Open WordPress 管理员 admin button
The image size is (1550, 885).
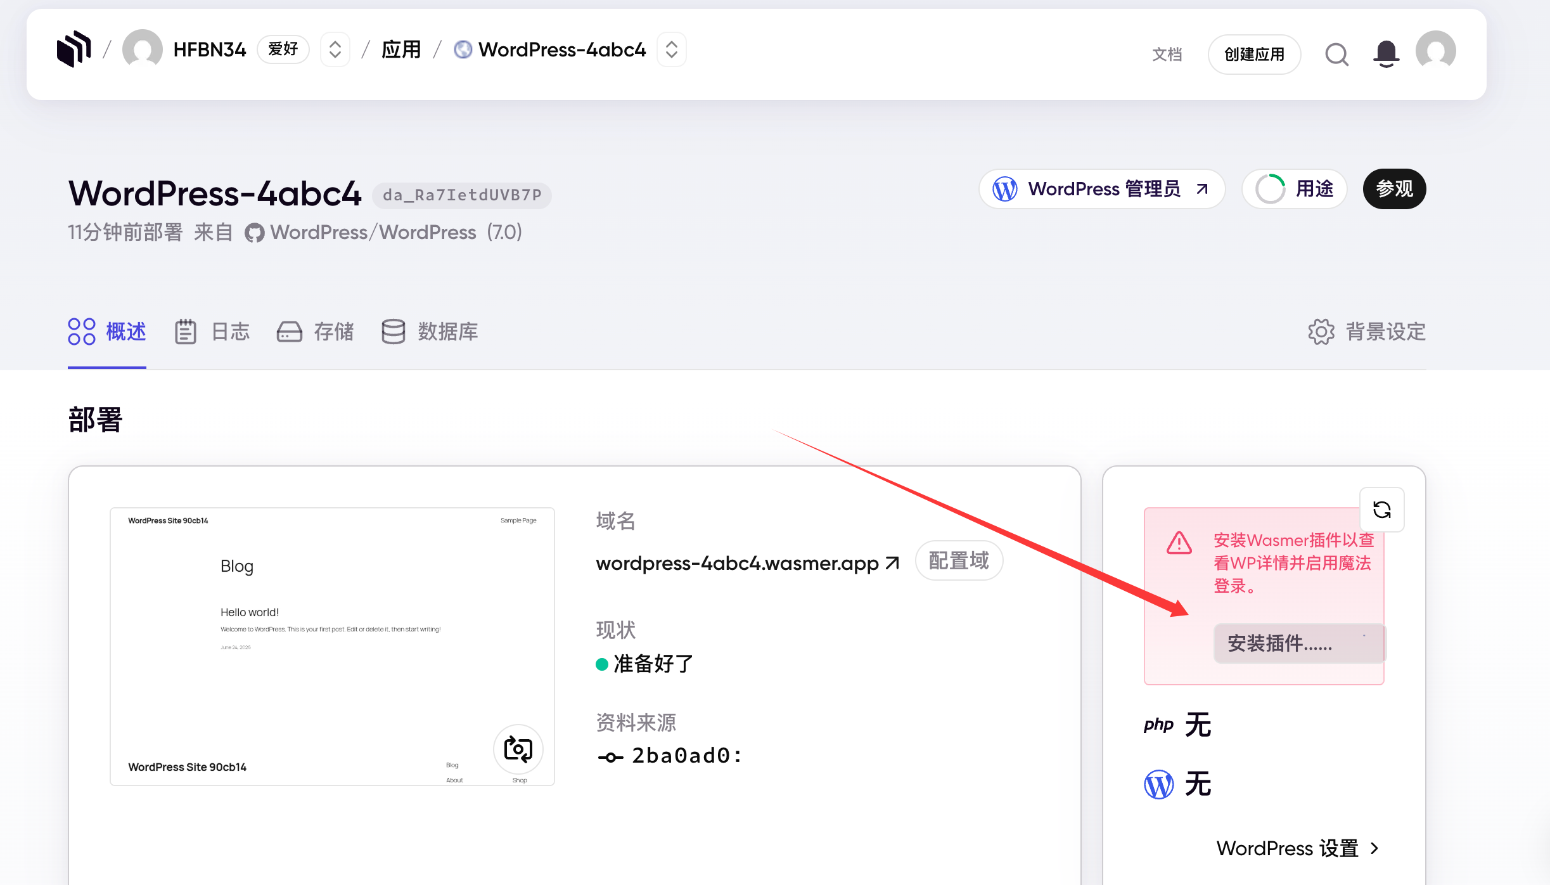(x=1101, y=189)
